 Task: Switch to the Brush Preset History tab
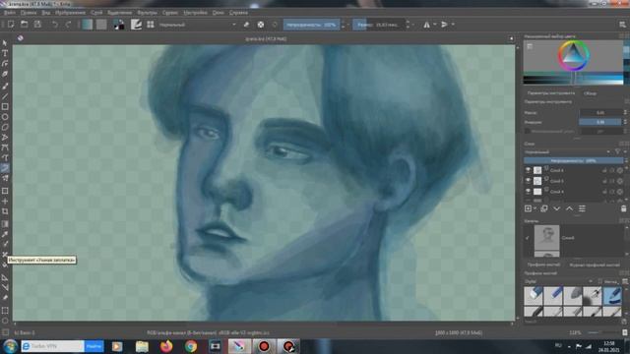(x=595, y=265)
